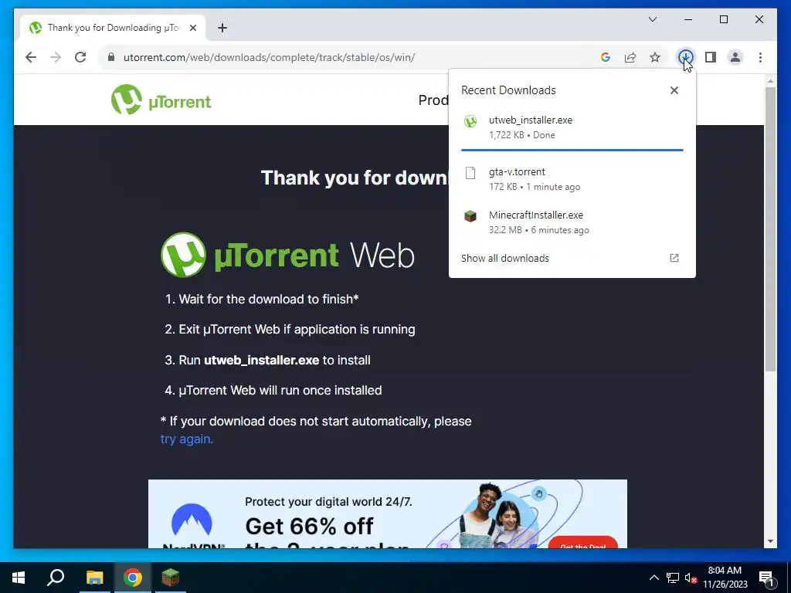Image resolution: width=791 pixels, height=593 pixels.
Task: Click the gta-v.torrent file icon
Action: [x=470, y=174]
